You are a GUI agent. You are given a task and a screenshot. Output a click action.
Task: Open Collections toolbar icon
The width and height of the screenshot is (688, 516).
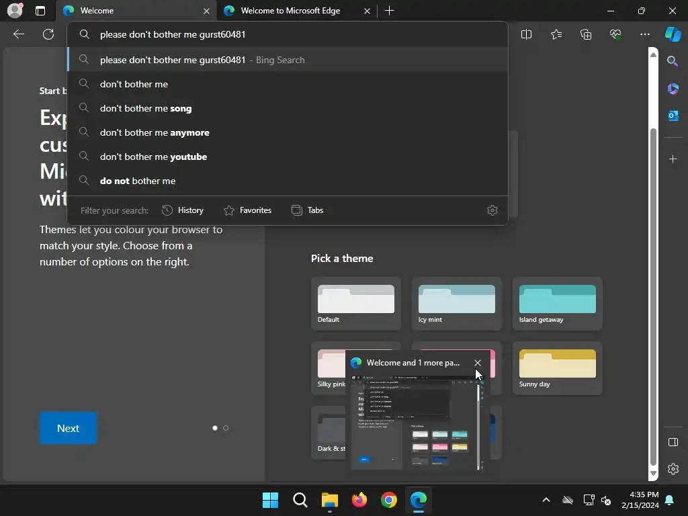[586, 34]
